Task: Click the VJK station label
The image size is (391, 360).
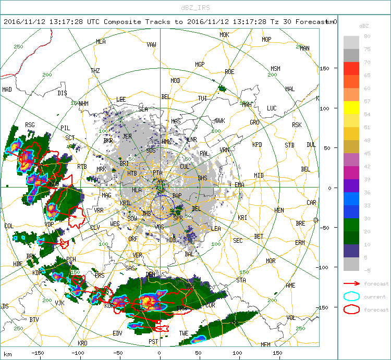Action: (60, 303)
